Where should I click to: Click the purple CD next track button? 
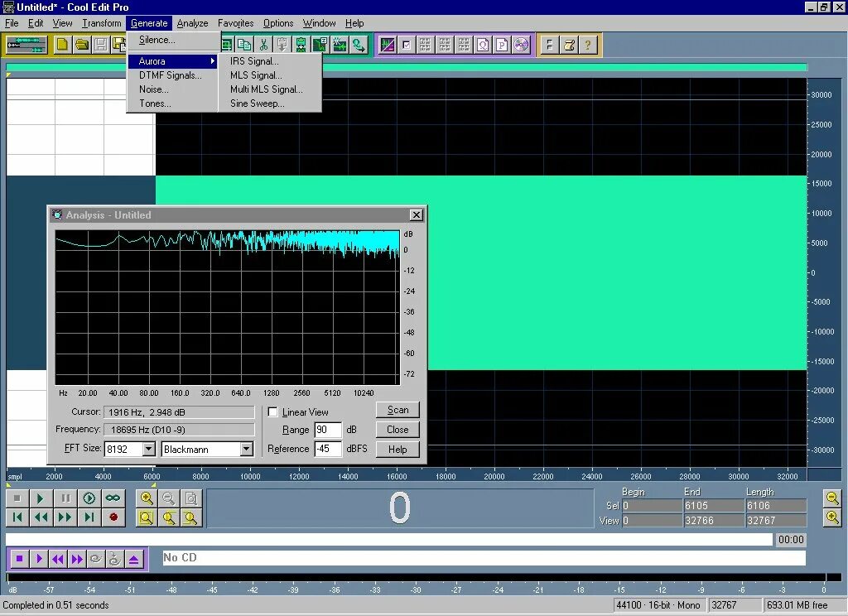(x=77, y=559)
